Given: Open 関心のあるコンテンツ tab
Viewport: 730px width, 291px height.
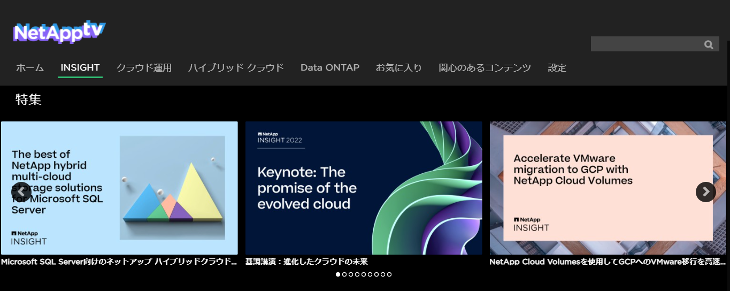Looking at the screenshot, I should click(x=485, y=68).
